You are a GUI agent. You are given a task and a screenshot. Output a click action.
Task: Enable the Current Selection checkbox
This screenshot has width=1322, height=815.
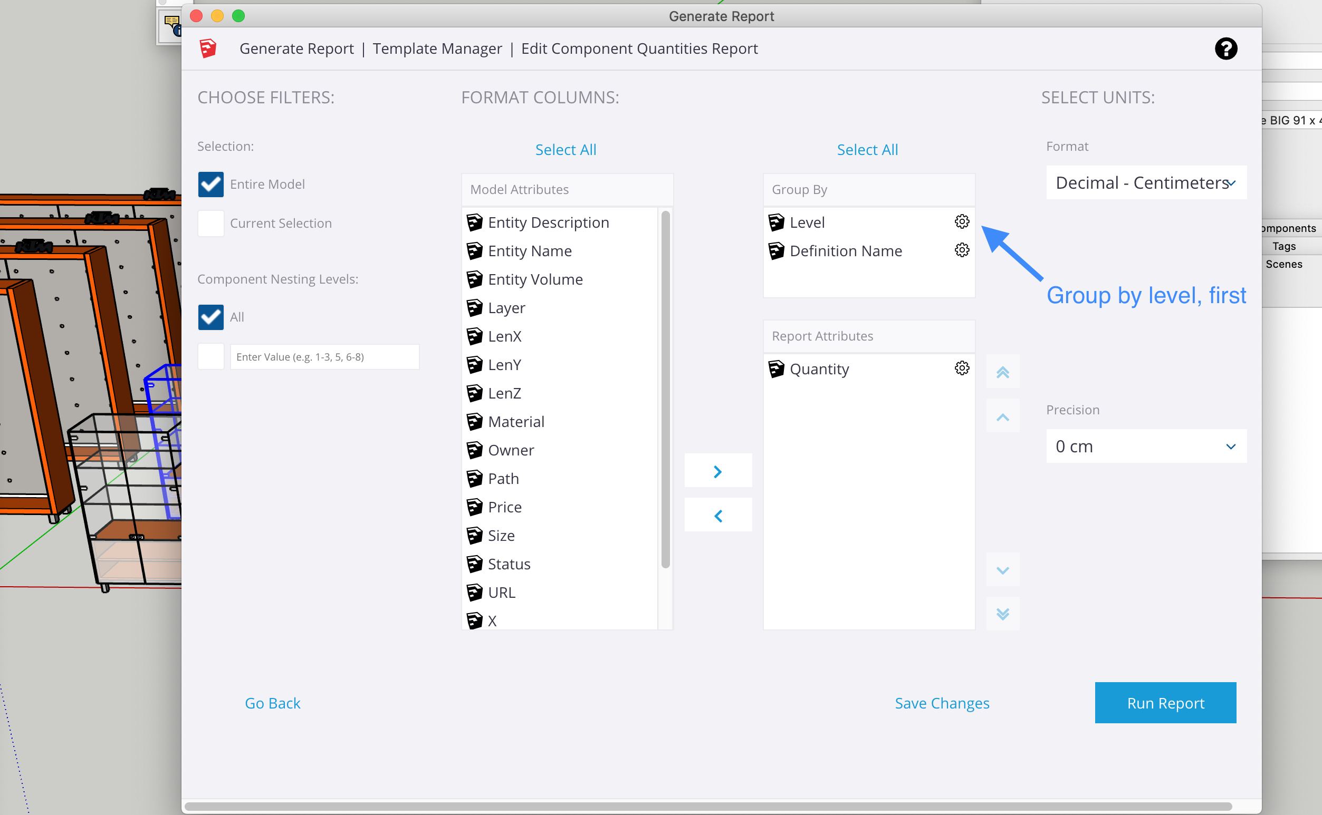point(211,223)
